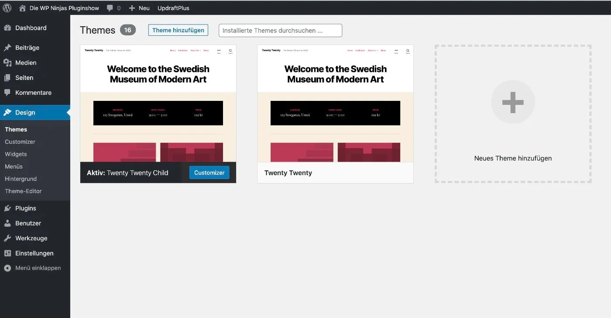Open the comments bubble icon in admin bar

tap(110, 8)
